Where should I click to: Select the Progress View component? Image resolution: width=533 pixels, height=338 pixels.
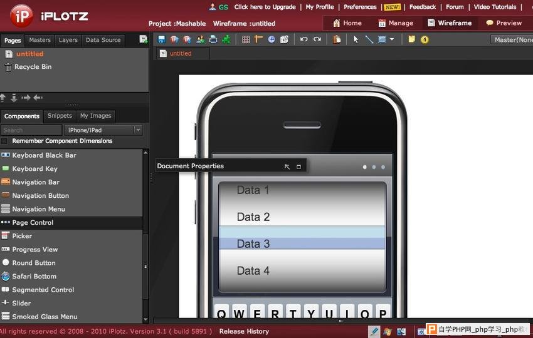click(71, 249)
